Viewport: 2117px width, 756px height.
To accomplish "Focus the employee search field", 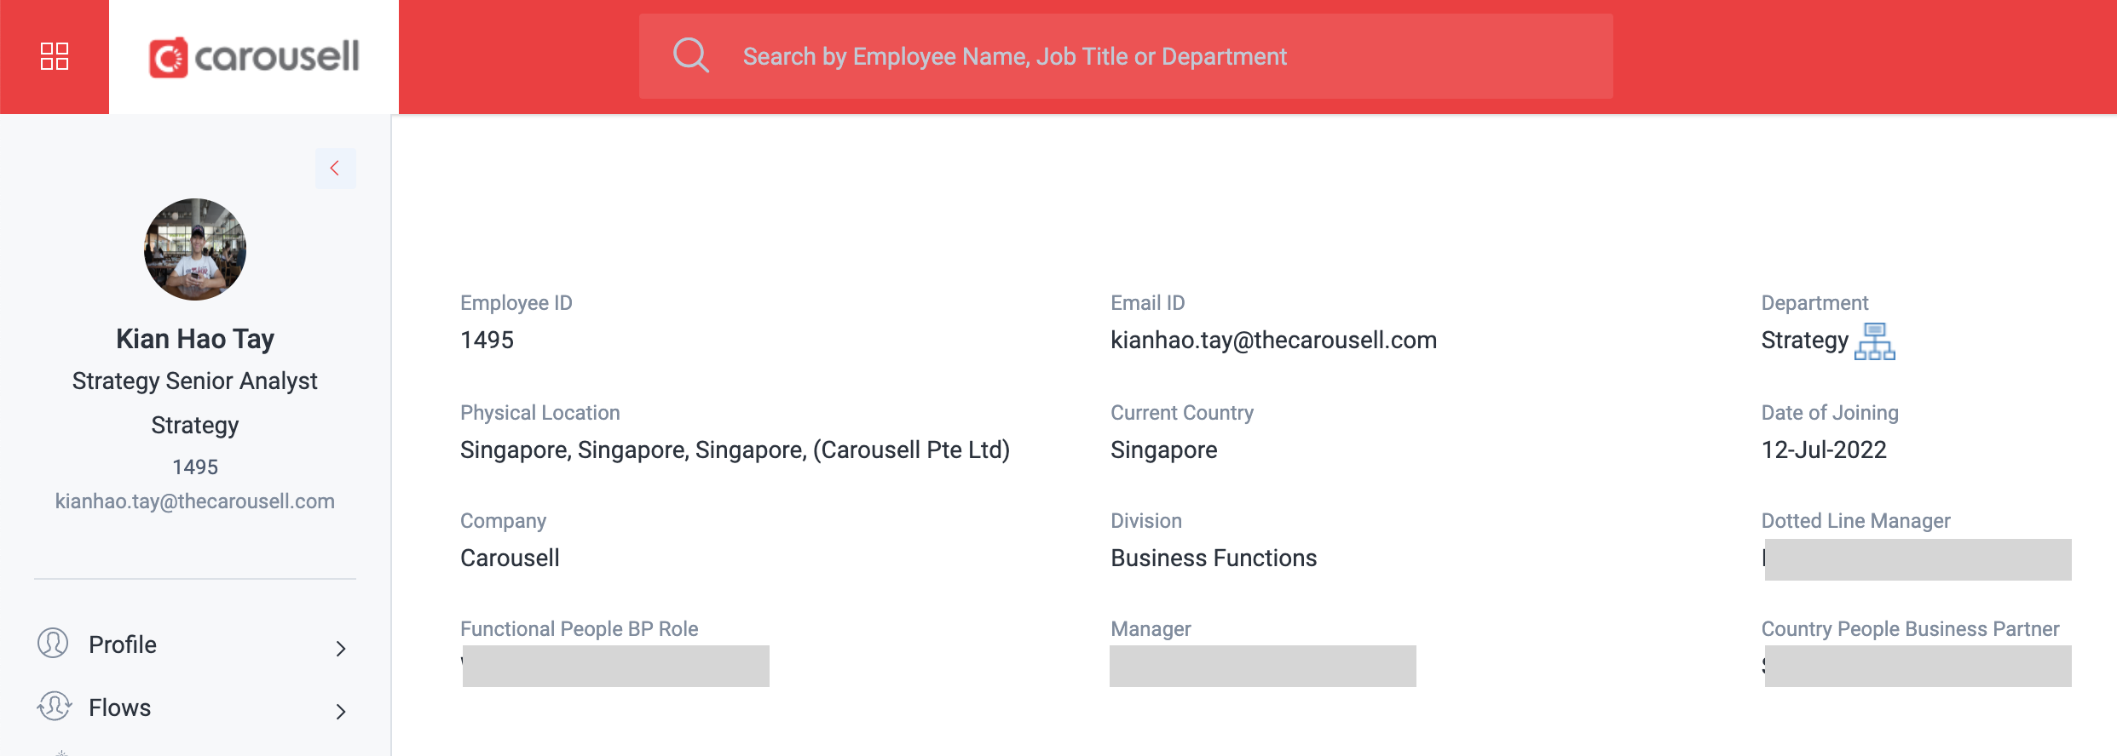I will (1126, 56).
